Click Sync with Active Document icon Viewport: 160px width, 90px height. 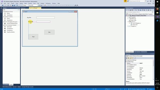[138, 10]
